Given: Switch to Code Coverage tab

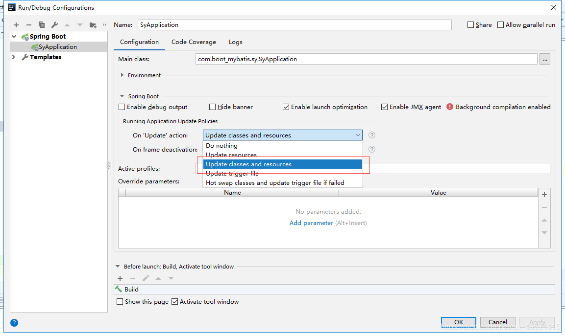Looking at the screenshot, I should pyautogui.click(x=194, y=42).
